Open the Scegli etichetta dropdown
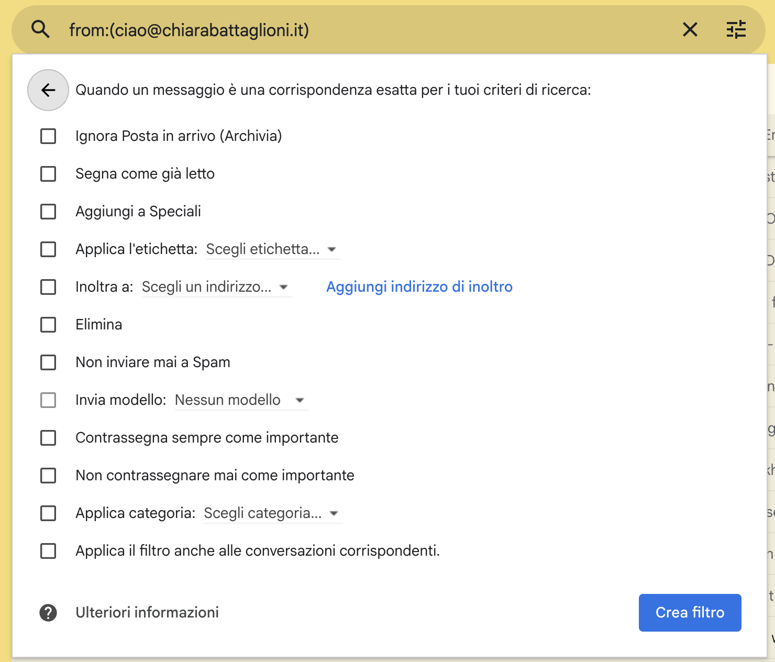The image size is (775, 662). (272, 249)
